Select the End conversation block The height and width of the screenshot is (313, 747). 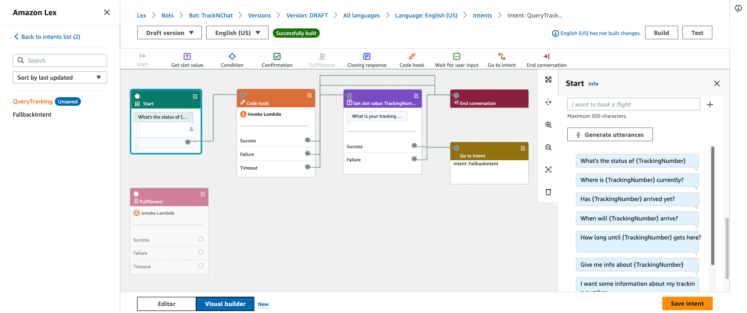click(489, 99)
